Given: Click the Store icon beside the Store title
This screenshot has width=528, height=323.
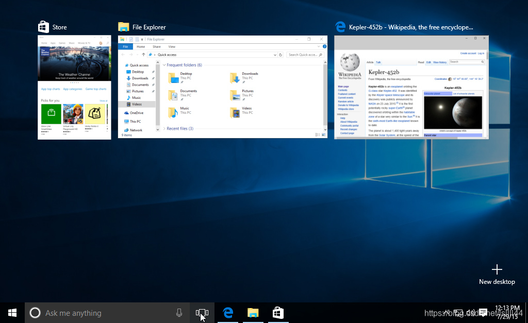Looking at the screenshot, I should coord(43,27).
